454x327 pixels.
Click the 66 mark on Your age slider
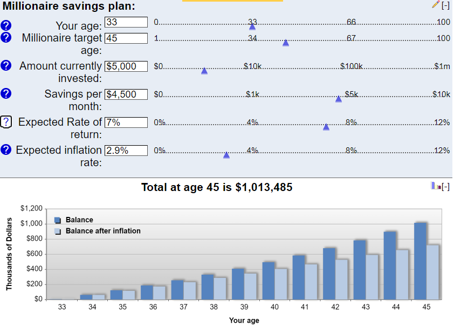tap(351, 22)
